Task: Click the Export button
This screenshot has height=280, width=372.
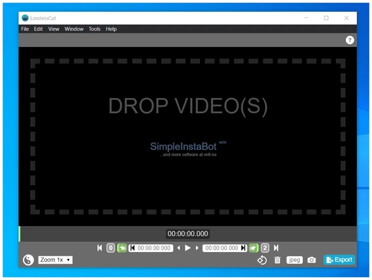Action: click(339, 260)
